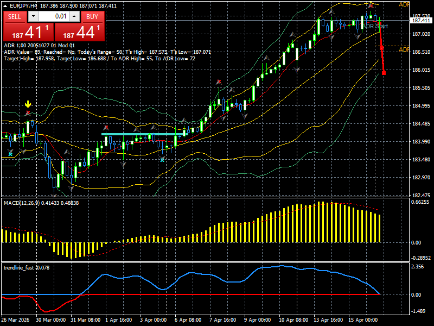Click the current price tag 187.411

[421, 21]
